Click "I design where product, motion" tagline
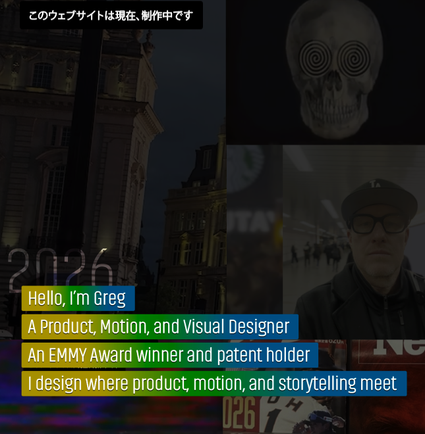The width and height of the screenshot is (425, 434). tap(213, 383)
